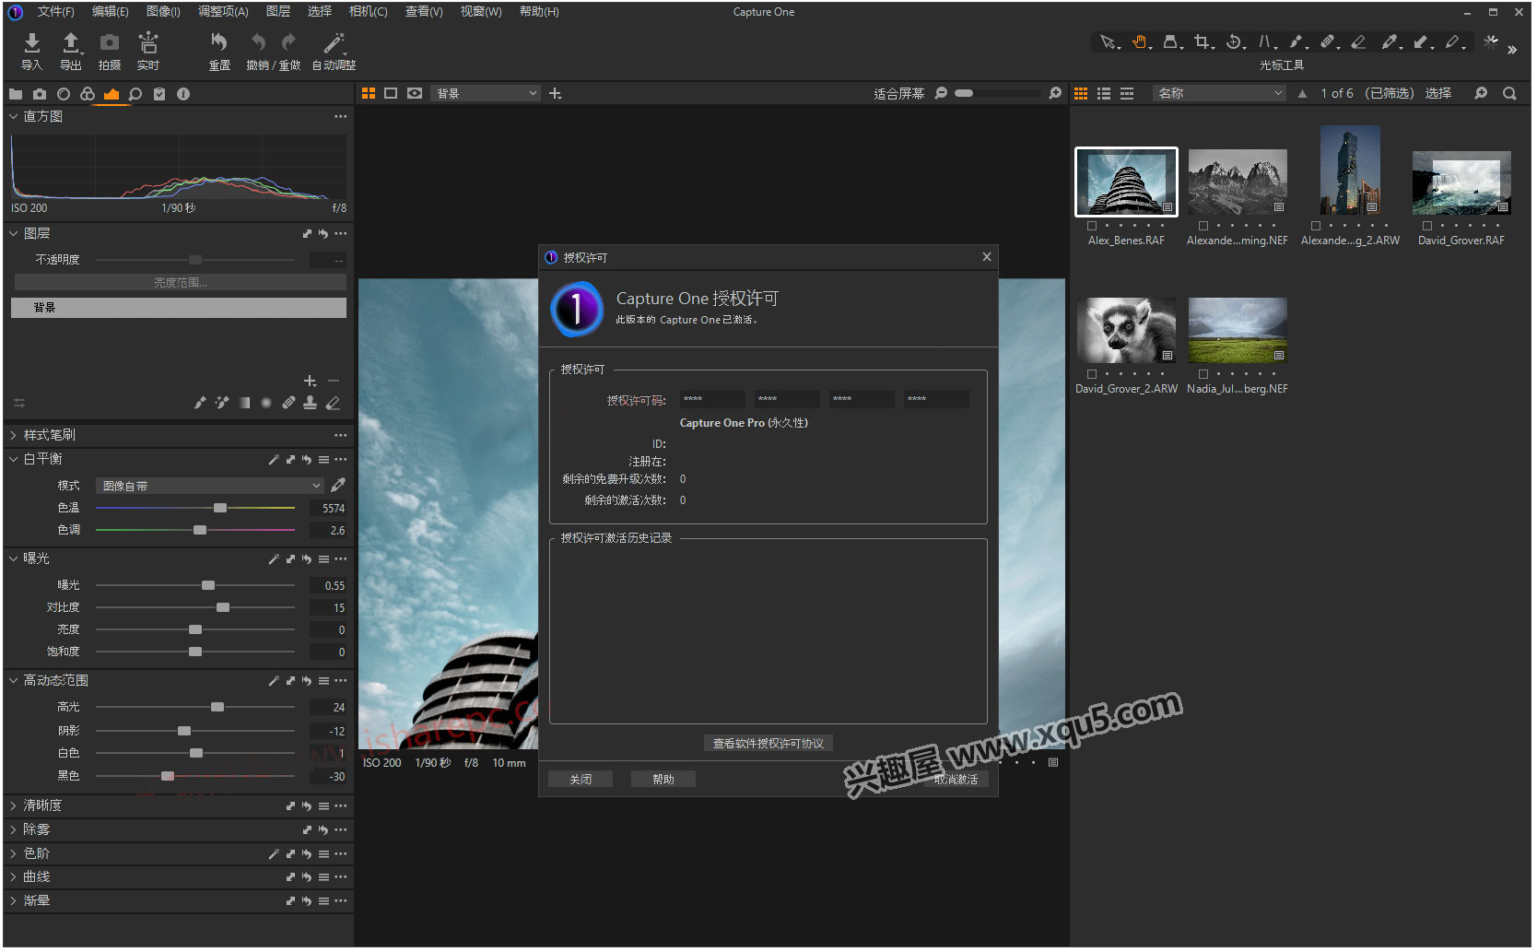
Task: Collapse the 图层 layers panel
Action: 14,234
